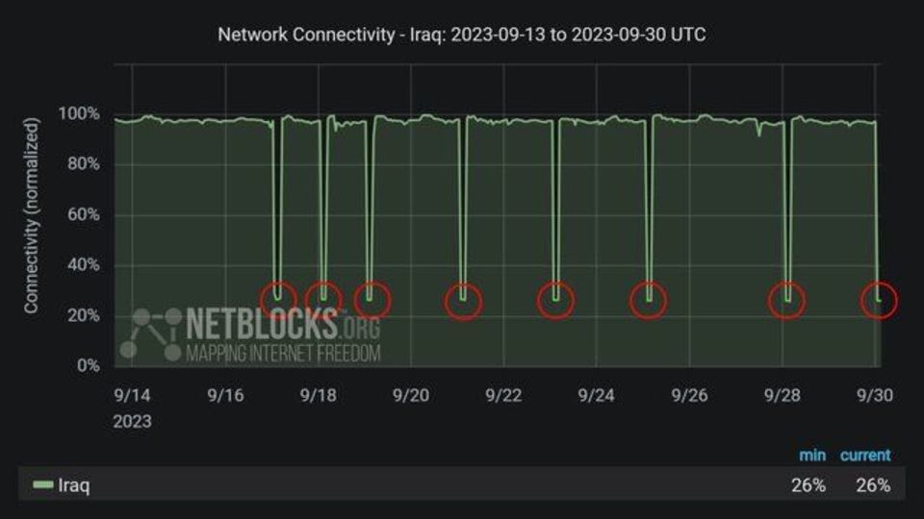The image size is (924, 519).
Task: Click the first red circle near 9/17
Action: click(x=278, y=299)
